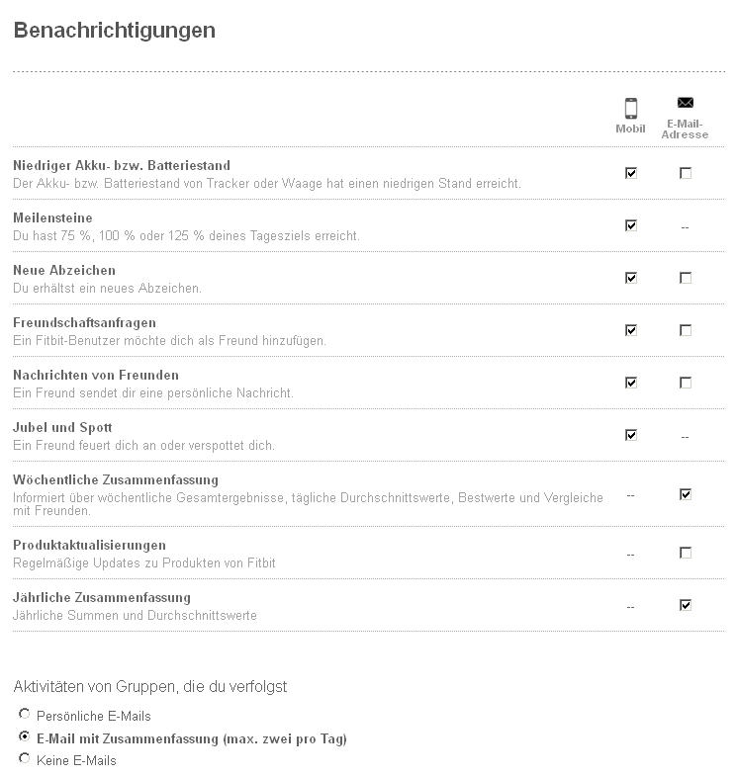Choose the Keine E-Mails radio option
The width and height of the screenshot is (737, 777).
pyautogui.click(x=25, y=758)
